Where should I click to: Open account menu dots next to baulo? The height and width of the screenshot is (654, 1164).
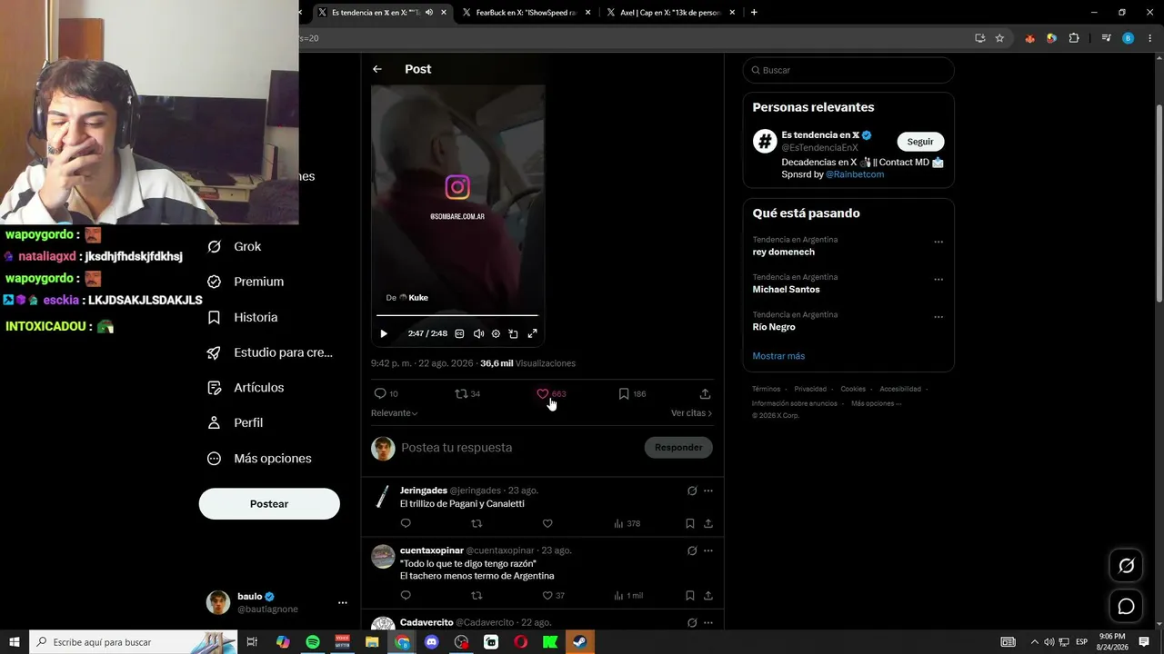point(343,602)
